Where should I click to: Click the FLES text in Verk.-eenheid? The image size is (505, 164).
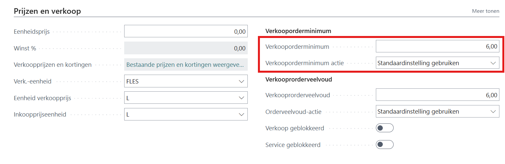coord(133,82)
